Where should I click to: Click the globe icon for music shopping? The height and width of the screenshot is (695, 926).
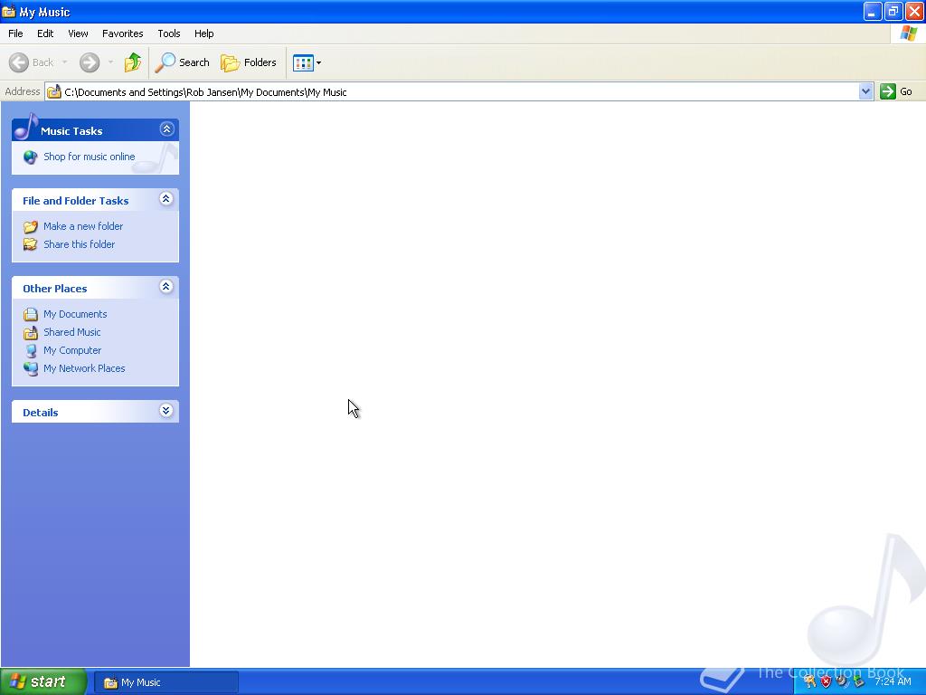point(30,157)
